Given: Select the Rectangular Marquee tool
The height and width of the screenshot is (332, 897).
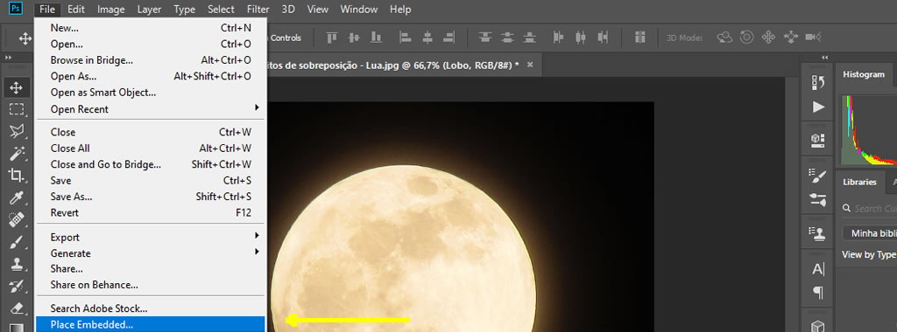Looking at the screenshot, I should click(x=16, y=109).
